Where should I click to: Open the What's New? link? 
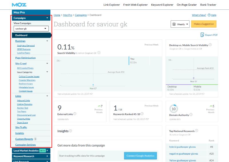point(199,15)
